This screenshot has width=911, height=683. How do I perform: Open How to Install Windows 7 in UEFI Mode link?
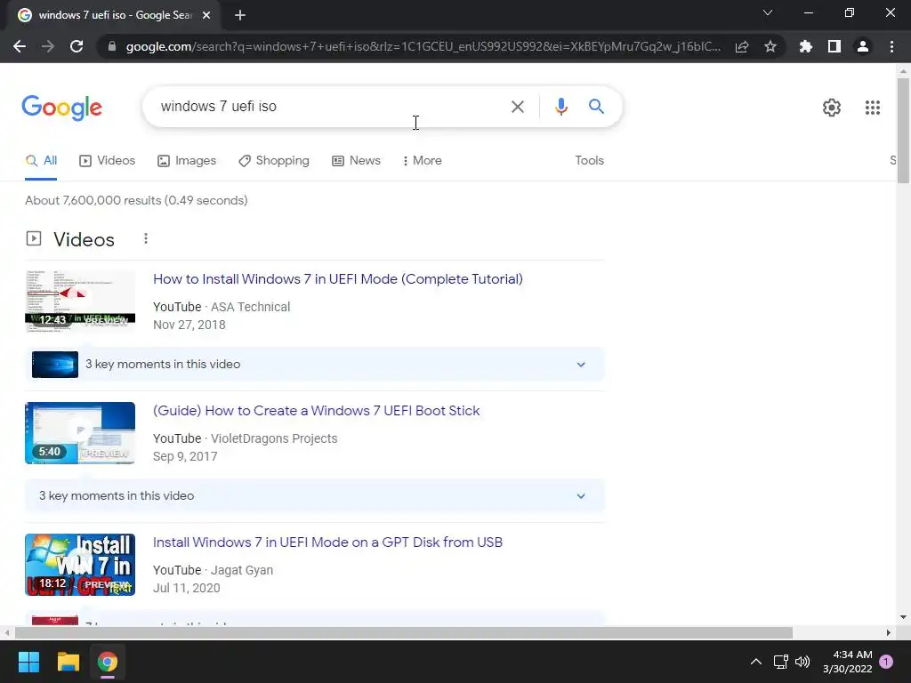(337, 279)
